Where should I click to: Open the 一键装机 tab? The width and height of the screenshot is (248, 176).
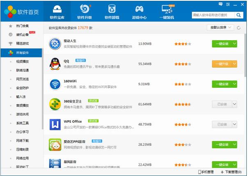click(x=167, y=12)
